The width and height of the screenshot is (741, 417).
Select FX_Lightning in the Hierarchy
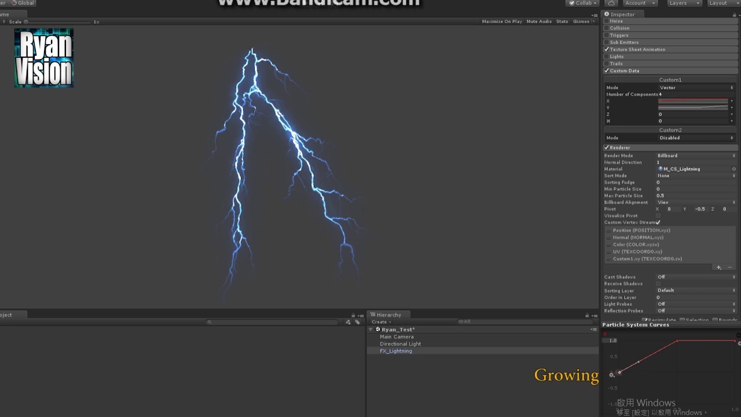pyautogui.click(x=396, y=350)
